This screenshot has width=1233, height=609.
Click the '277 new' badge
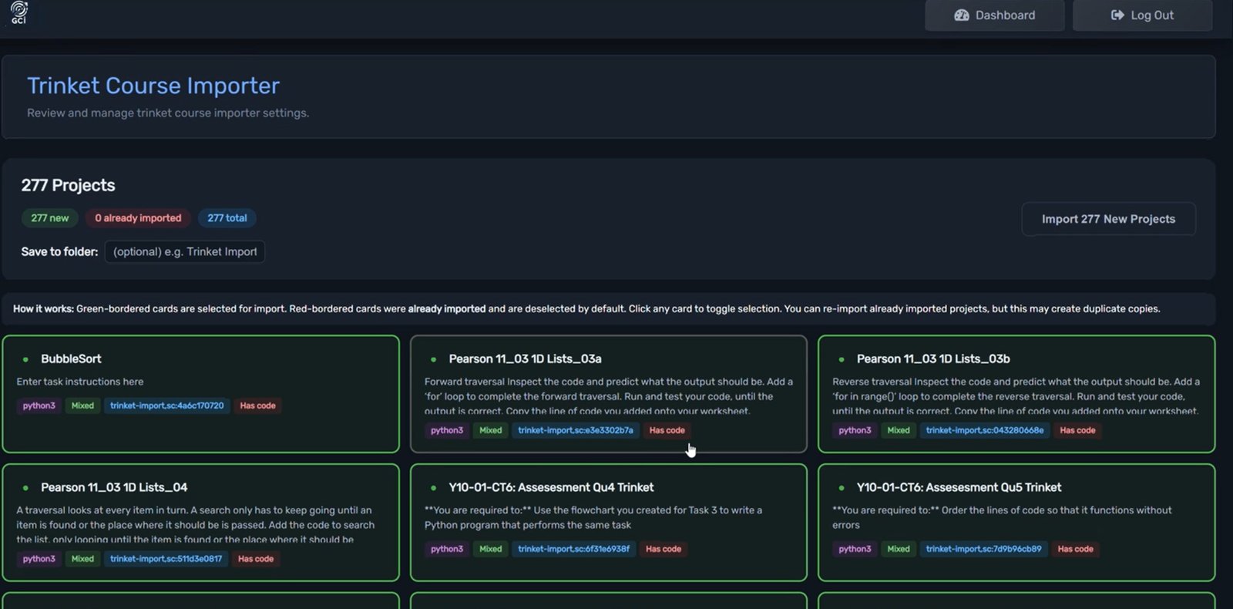point(50,218)
